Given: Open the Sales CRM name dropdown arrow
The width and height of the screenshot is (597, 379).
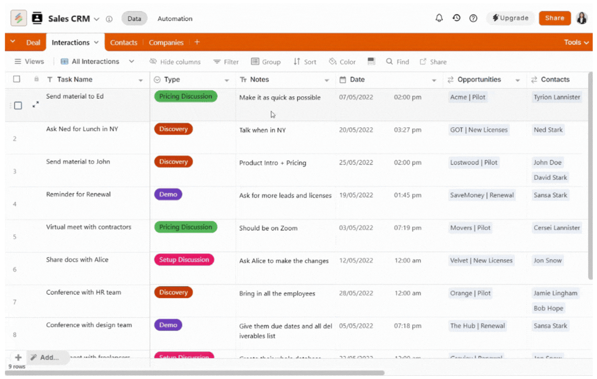Looking at the screenshot, I should [96, 19].
